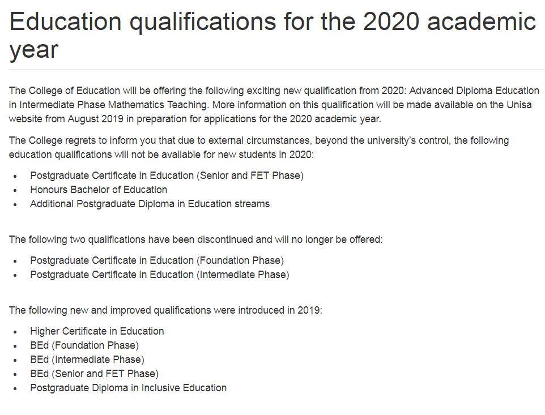Click the BEd (Intermediate Phase) list item
Screen dimensions: 545x415
pyautogui.click(x=87, y=360)
